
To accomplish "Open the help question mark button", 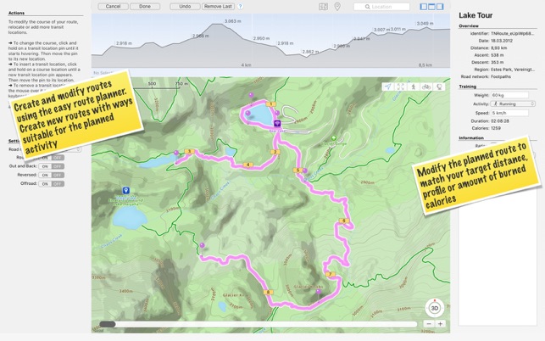I will coord(240,6).
